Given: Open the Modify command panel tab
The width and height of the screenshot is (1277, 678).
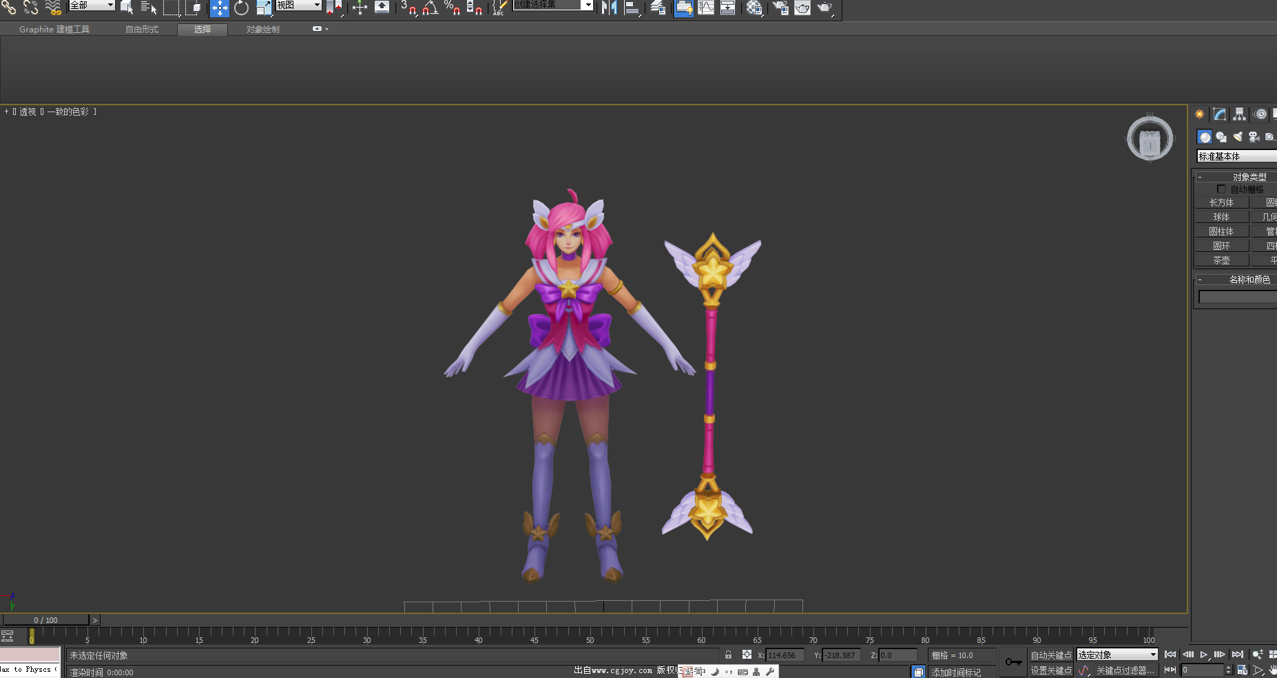Looking at the screenshot, I should tap(1220, 114).
